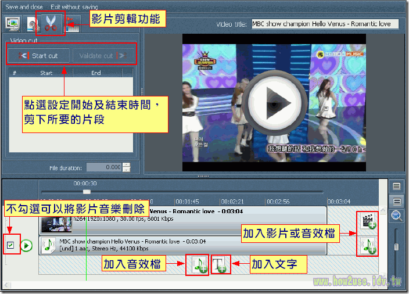Click the timeline zoom magnifier icon
Screen dimensions: 409x294
click(396, 216)
